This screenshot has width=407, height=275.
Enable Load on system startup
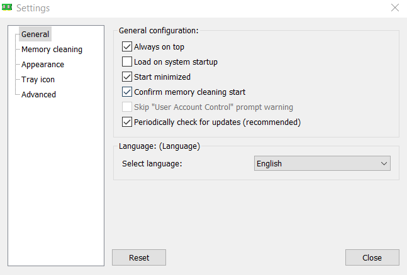click(x=127, y=62)
